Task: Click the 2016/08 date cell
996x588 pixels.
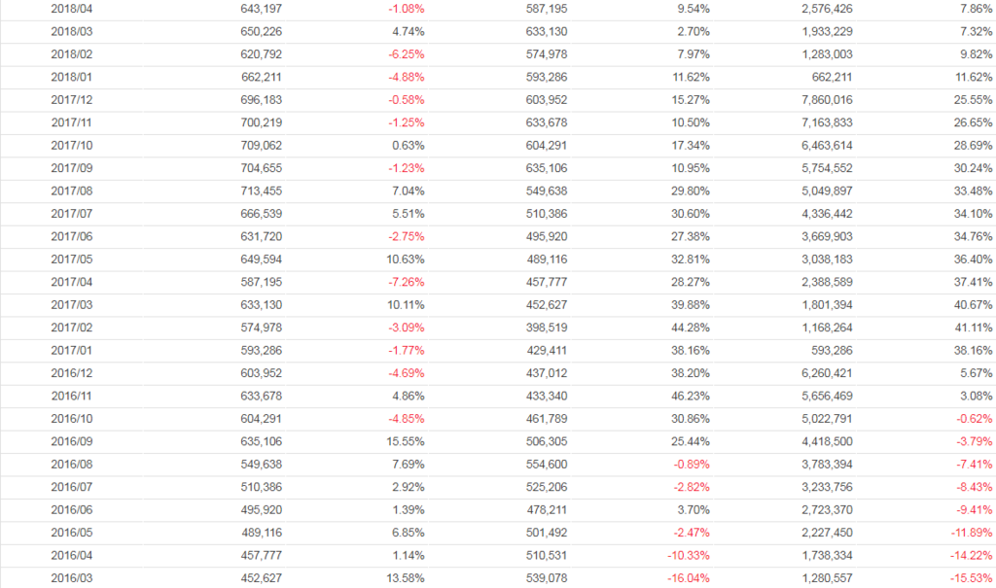Action: (67, 465)
